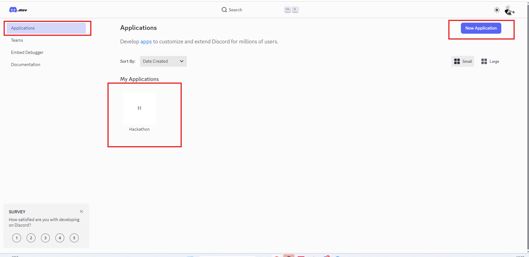Close the survey panel

click(x=81, y=211)
